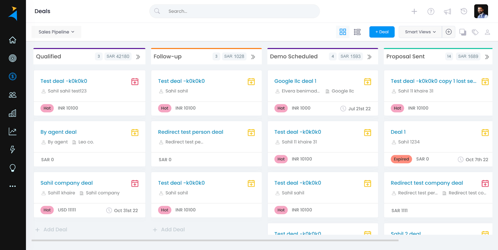Open the recent history clock icon
498x250 pixels.
(464, 11)
